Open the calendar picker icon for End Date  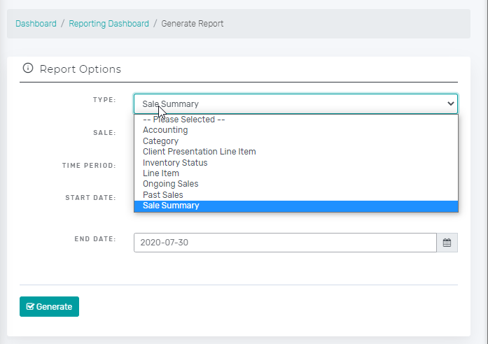447,243
